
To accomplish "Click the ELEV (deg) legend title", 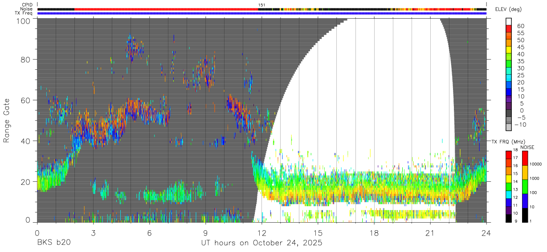I will [509, 9].
